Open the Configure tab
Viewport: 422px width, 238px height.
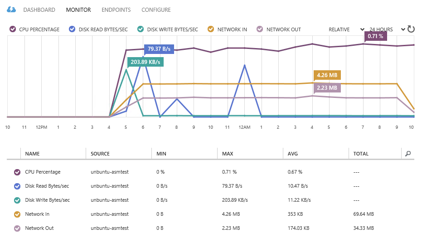click(156, 10)
